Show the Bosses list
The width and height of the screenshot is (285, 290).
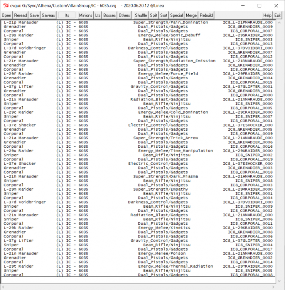coord(110,15)
